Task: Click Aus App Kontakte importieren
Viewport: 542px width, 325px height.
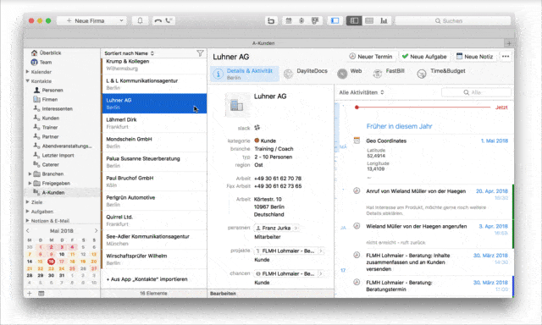Action: coord(147,279)
